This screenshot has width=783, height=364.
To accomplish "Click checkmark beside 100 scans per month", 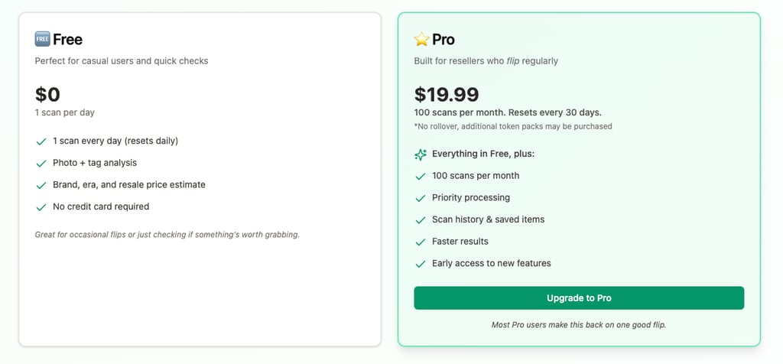I will pos(421,176).
